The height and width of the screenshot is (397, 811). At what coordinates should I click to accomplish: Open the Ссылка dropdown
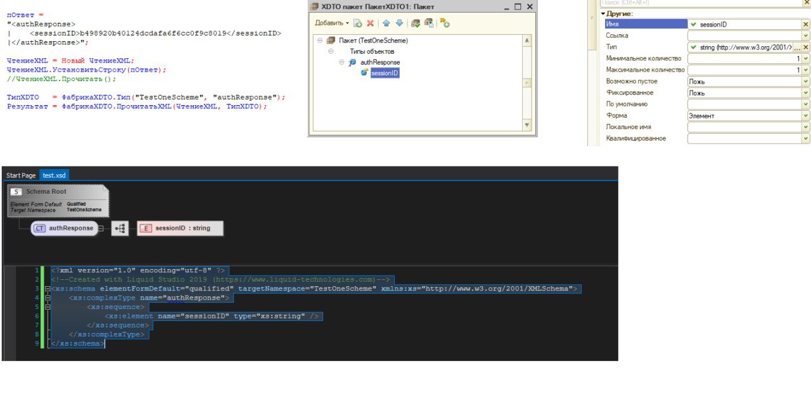[x=806, y=35]
